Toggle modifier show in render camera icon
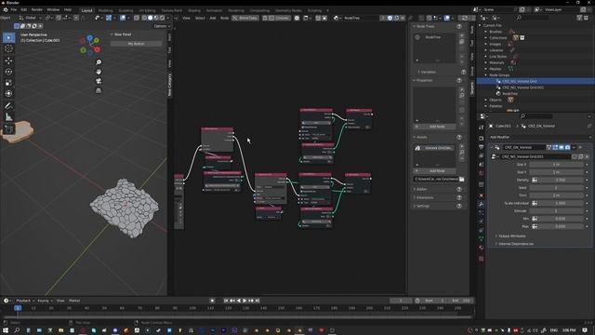 [x=567, y=147]
